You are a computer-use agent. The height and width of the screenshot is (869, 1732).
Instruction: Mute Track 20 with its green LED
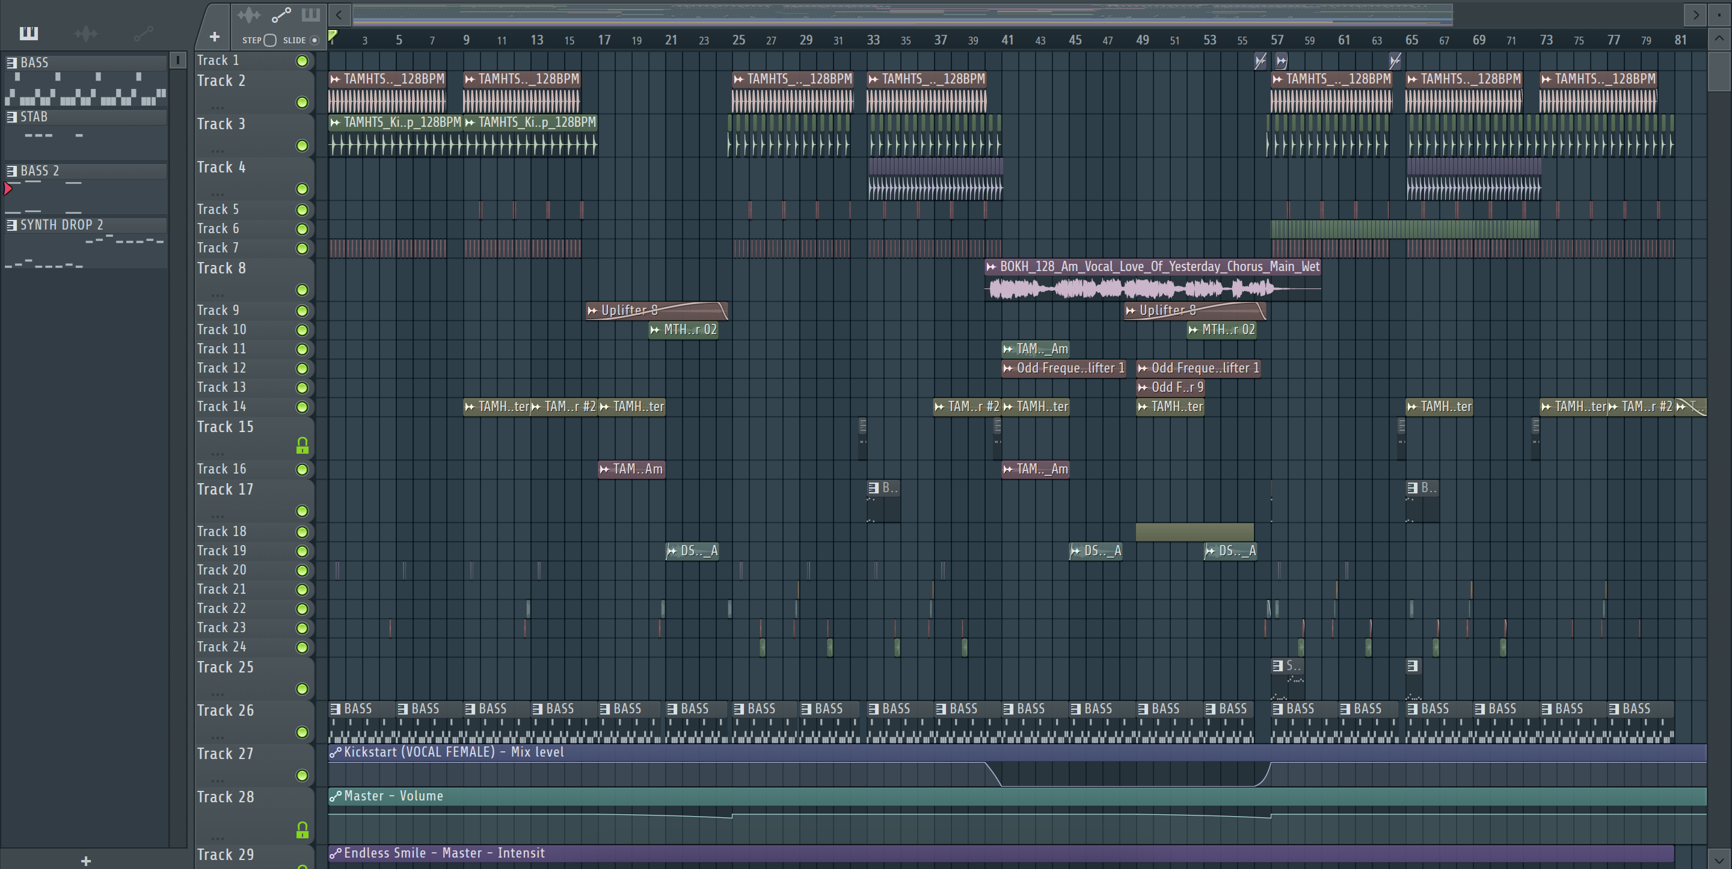[302, 570]
